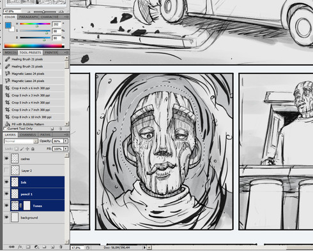Click the Layers panel trash icon

tap(61, 247)
